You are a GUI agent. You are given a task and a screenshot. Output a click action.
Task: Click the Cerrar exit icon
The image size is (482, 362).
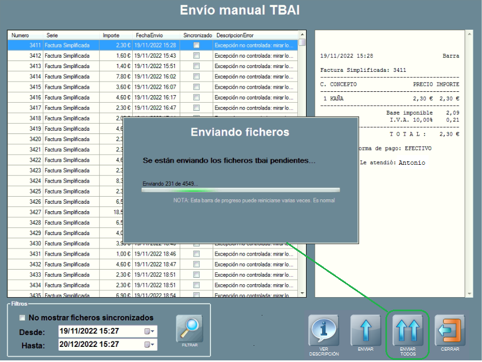pyautogui.click(x=450, y=331)
